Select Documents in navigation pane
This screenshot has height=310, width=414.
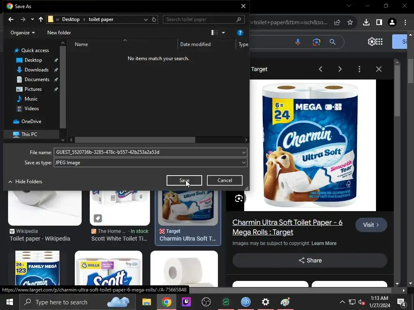click(37, 80)
